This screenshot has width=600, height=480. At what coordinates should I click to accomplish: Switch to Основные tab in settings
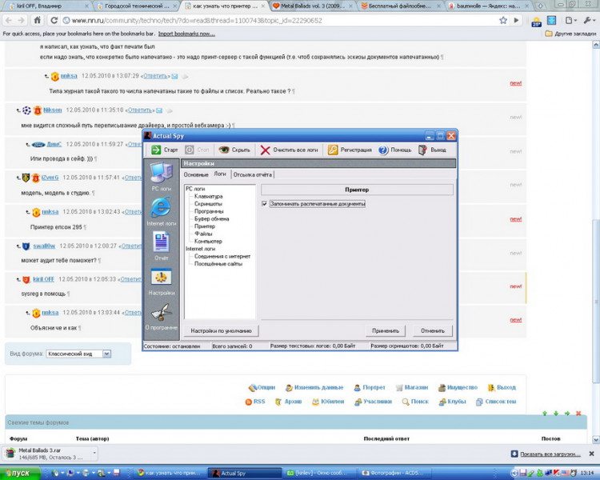click(196, 174)
